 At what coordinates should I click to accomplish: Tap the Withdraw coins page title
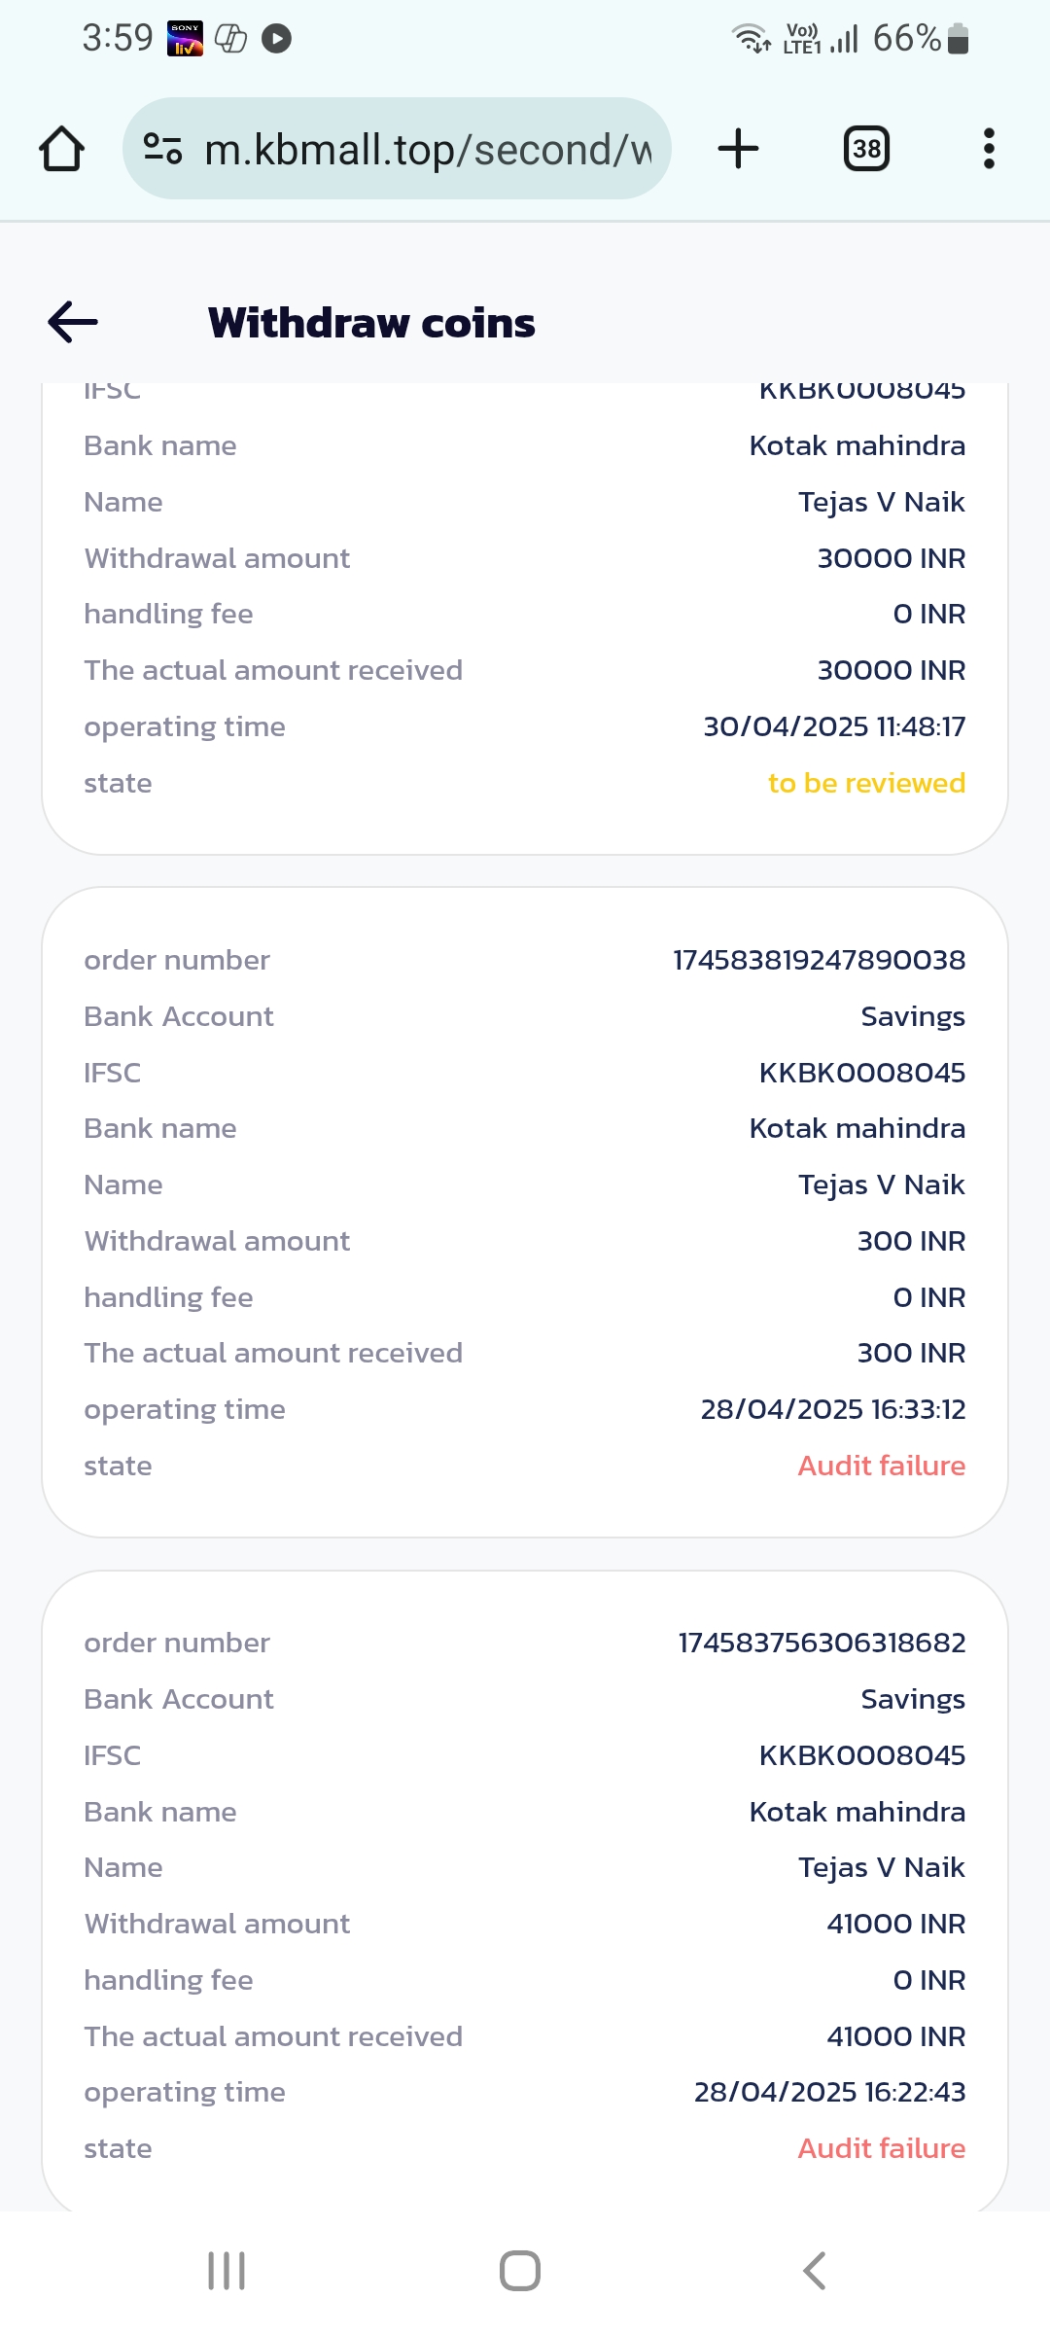(371, 323)
